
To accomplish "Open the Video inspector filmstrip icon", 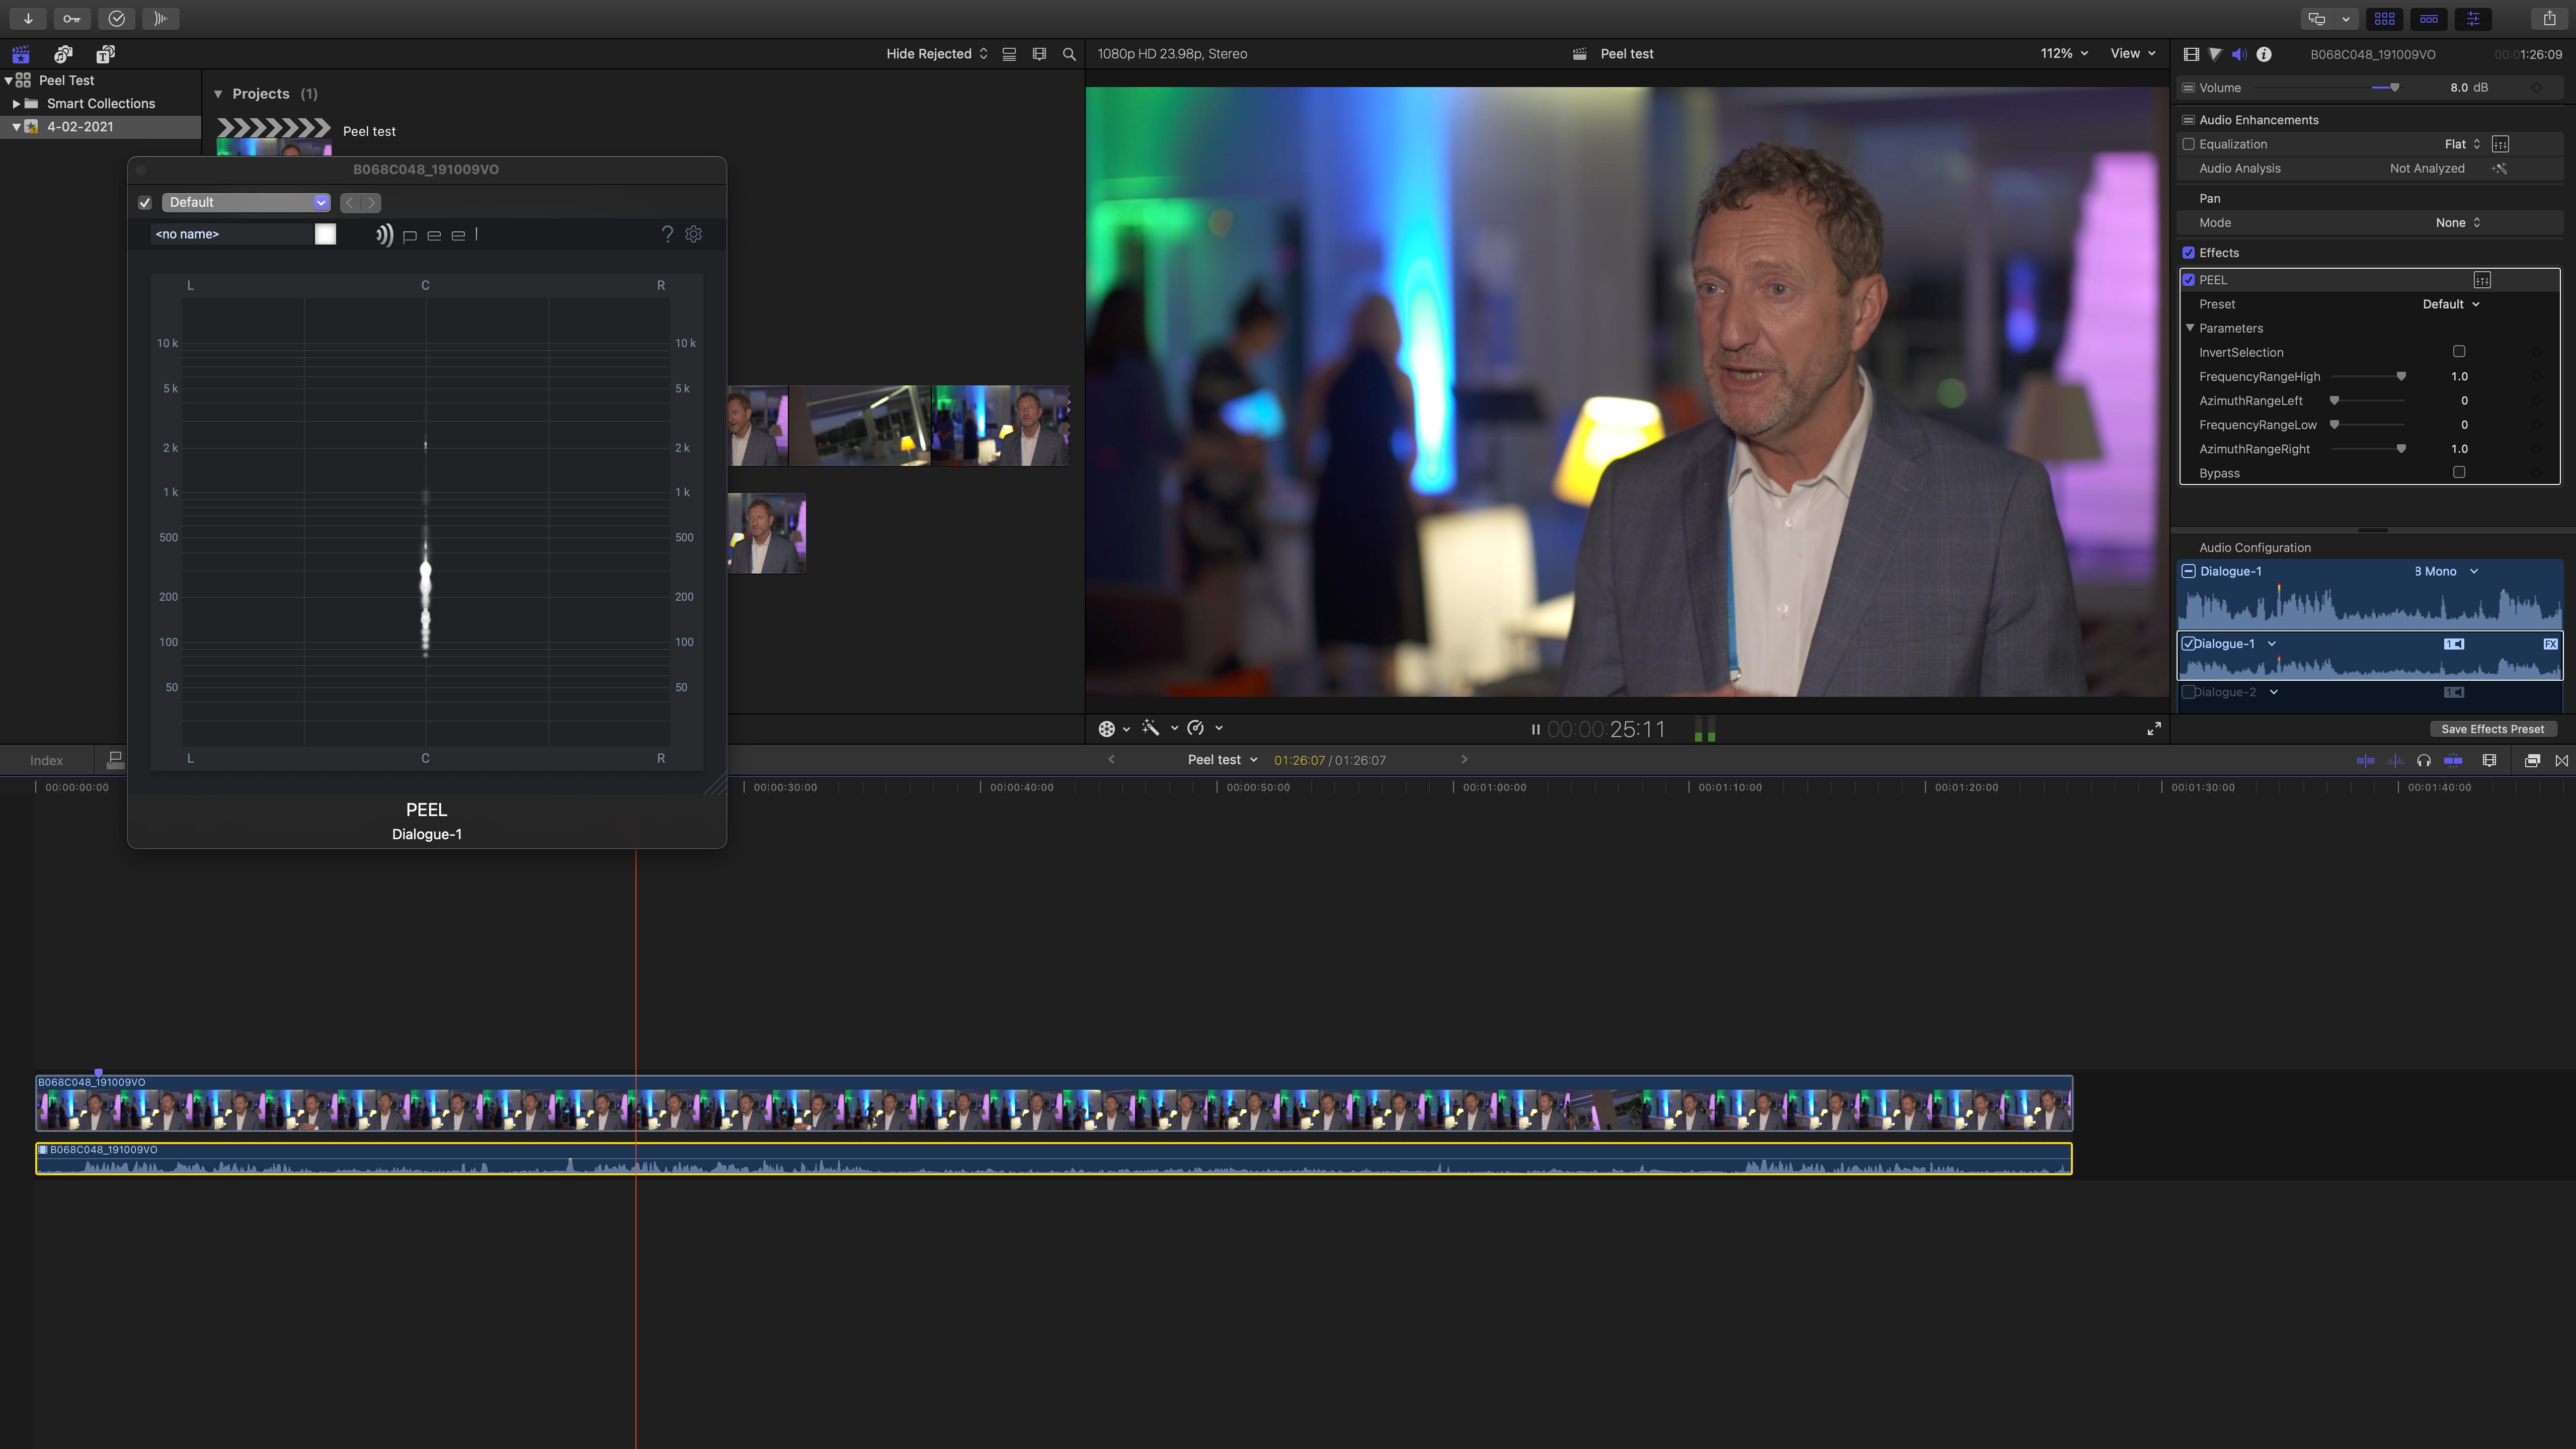I will tap(2191, 54).
